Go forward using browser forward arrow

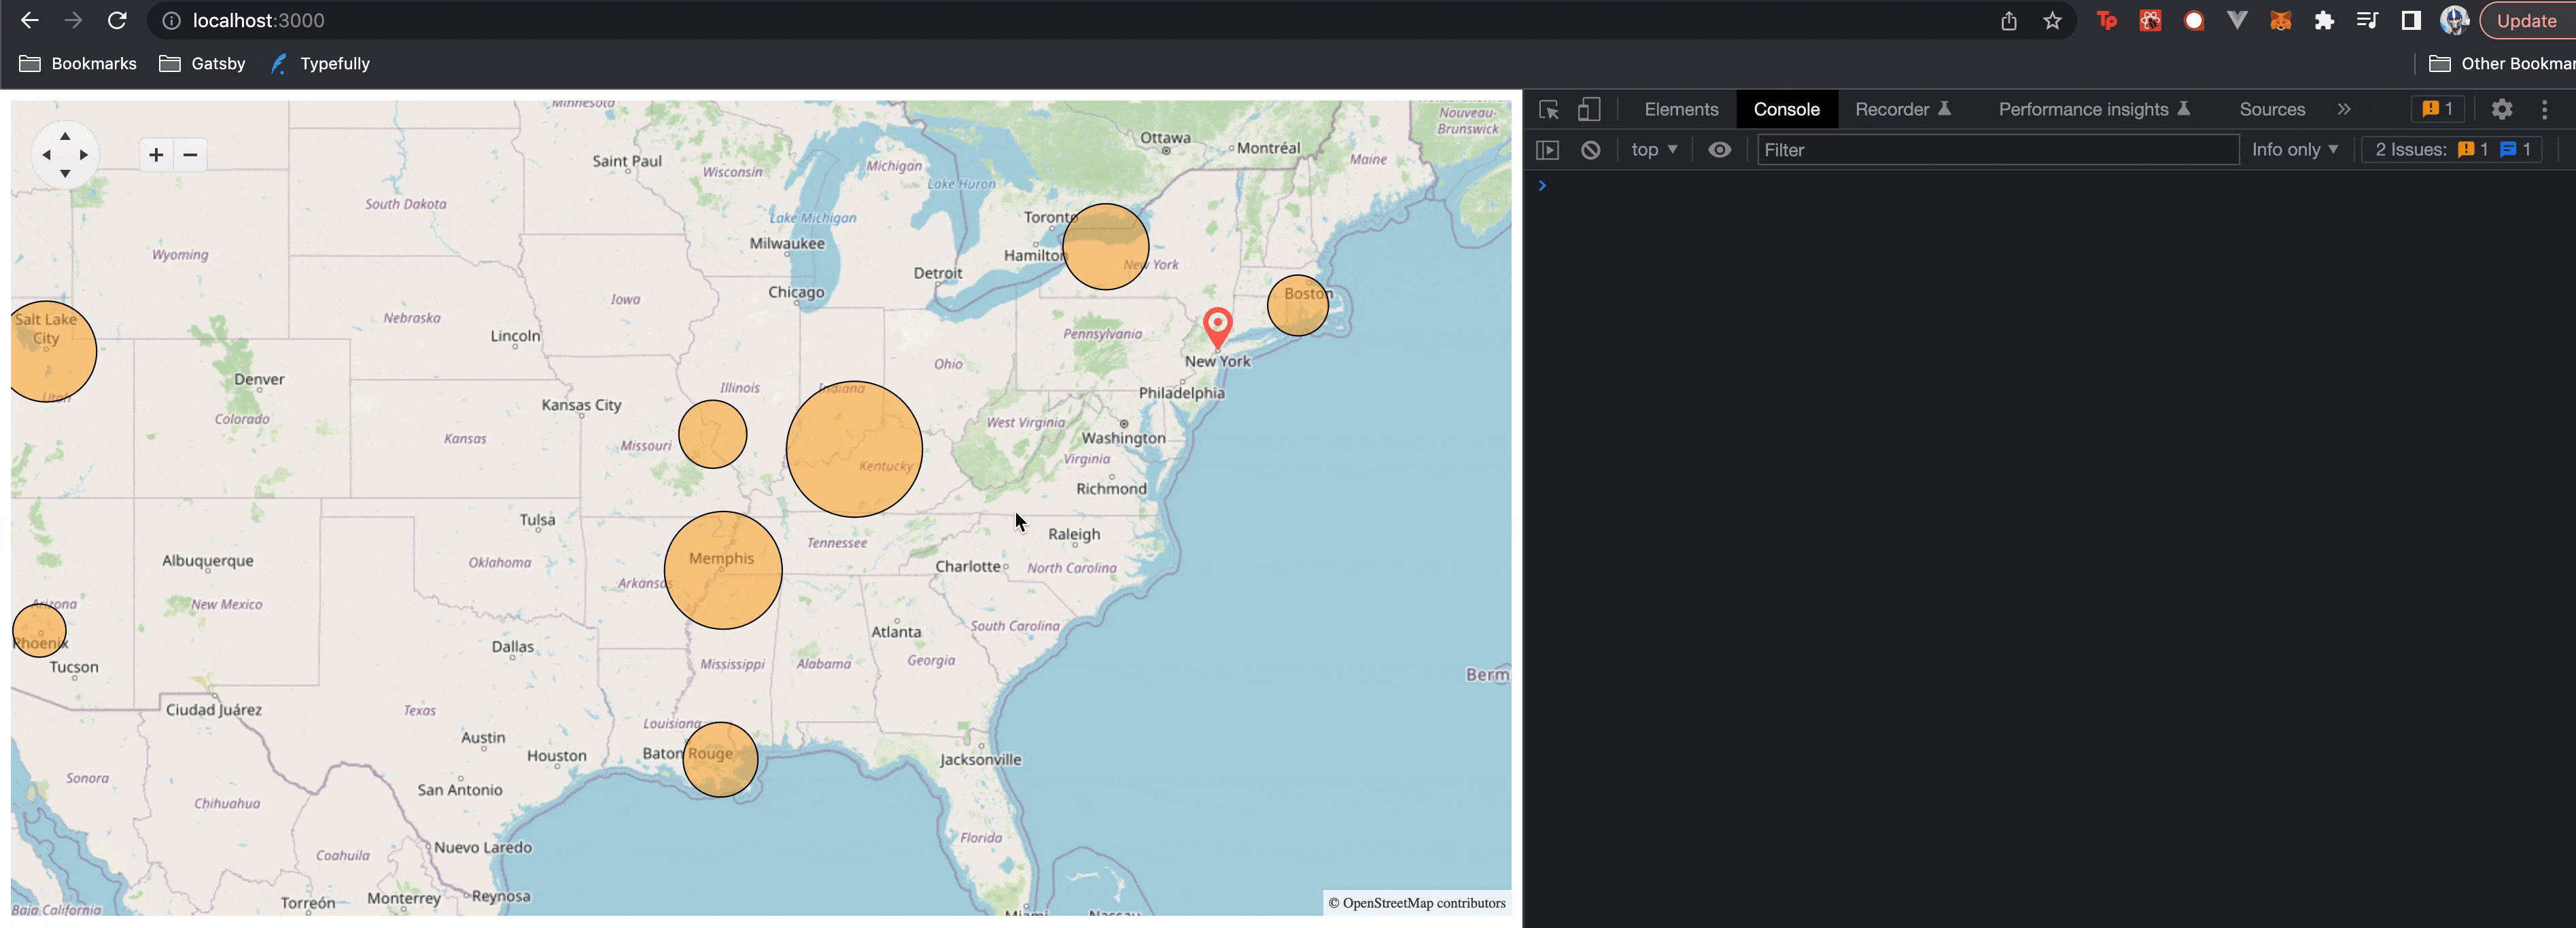click(73, 20)
